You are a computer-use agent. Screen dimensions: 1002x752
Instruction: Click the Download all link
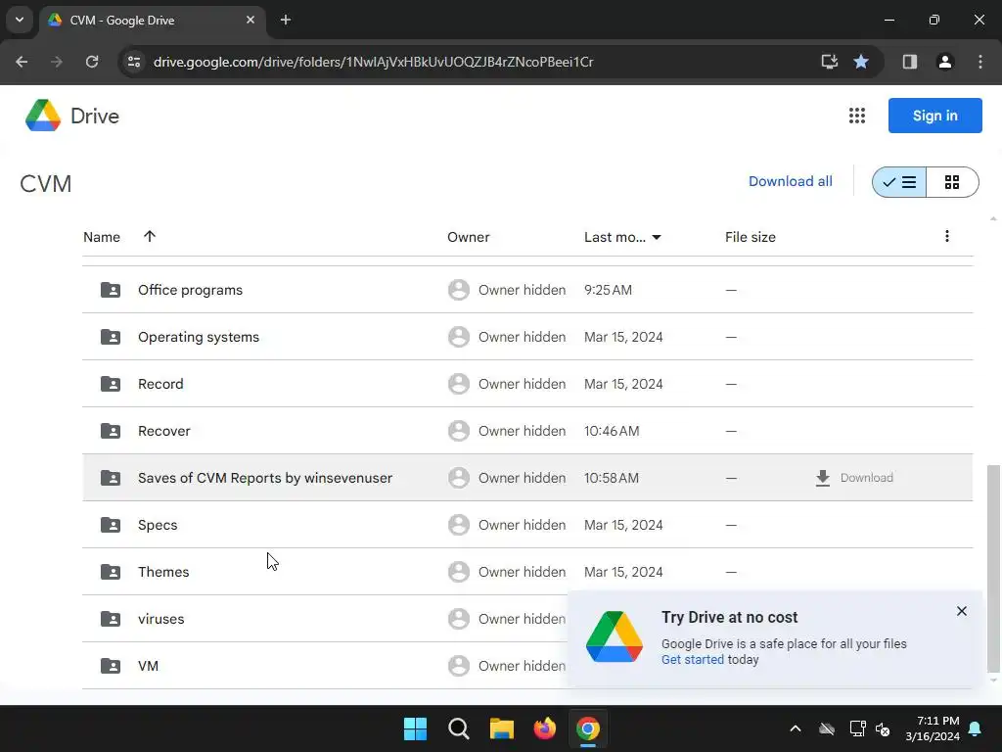(791, 181)
